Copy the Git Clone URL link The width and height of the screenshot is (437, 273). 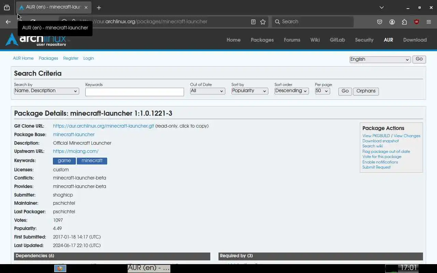point(103,126)
